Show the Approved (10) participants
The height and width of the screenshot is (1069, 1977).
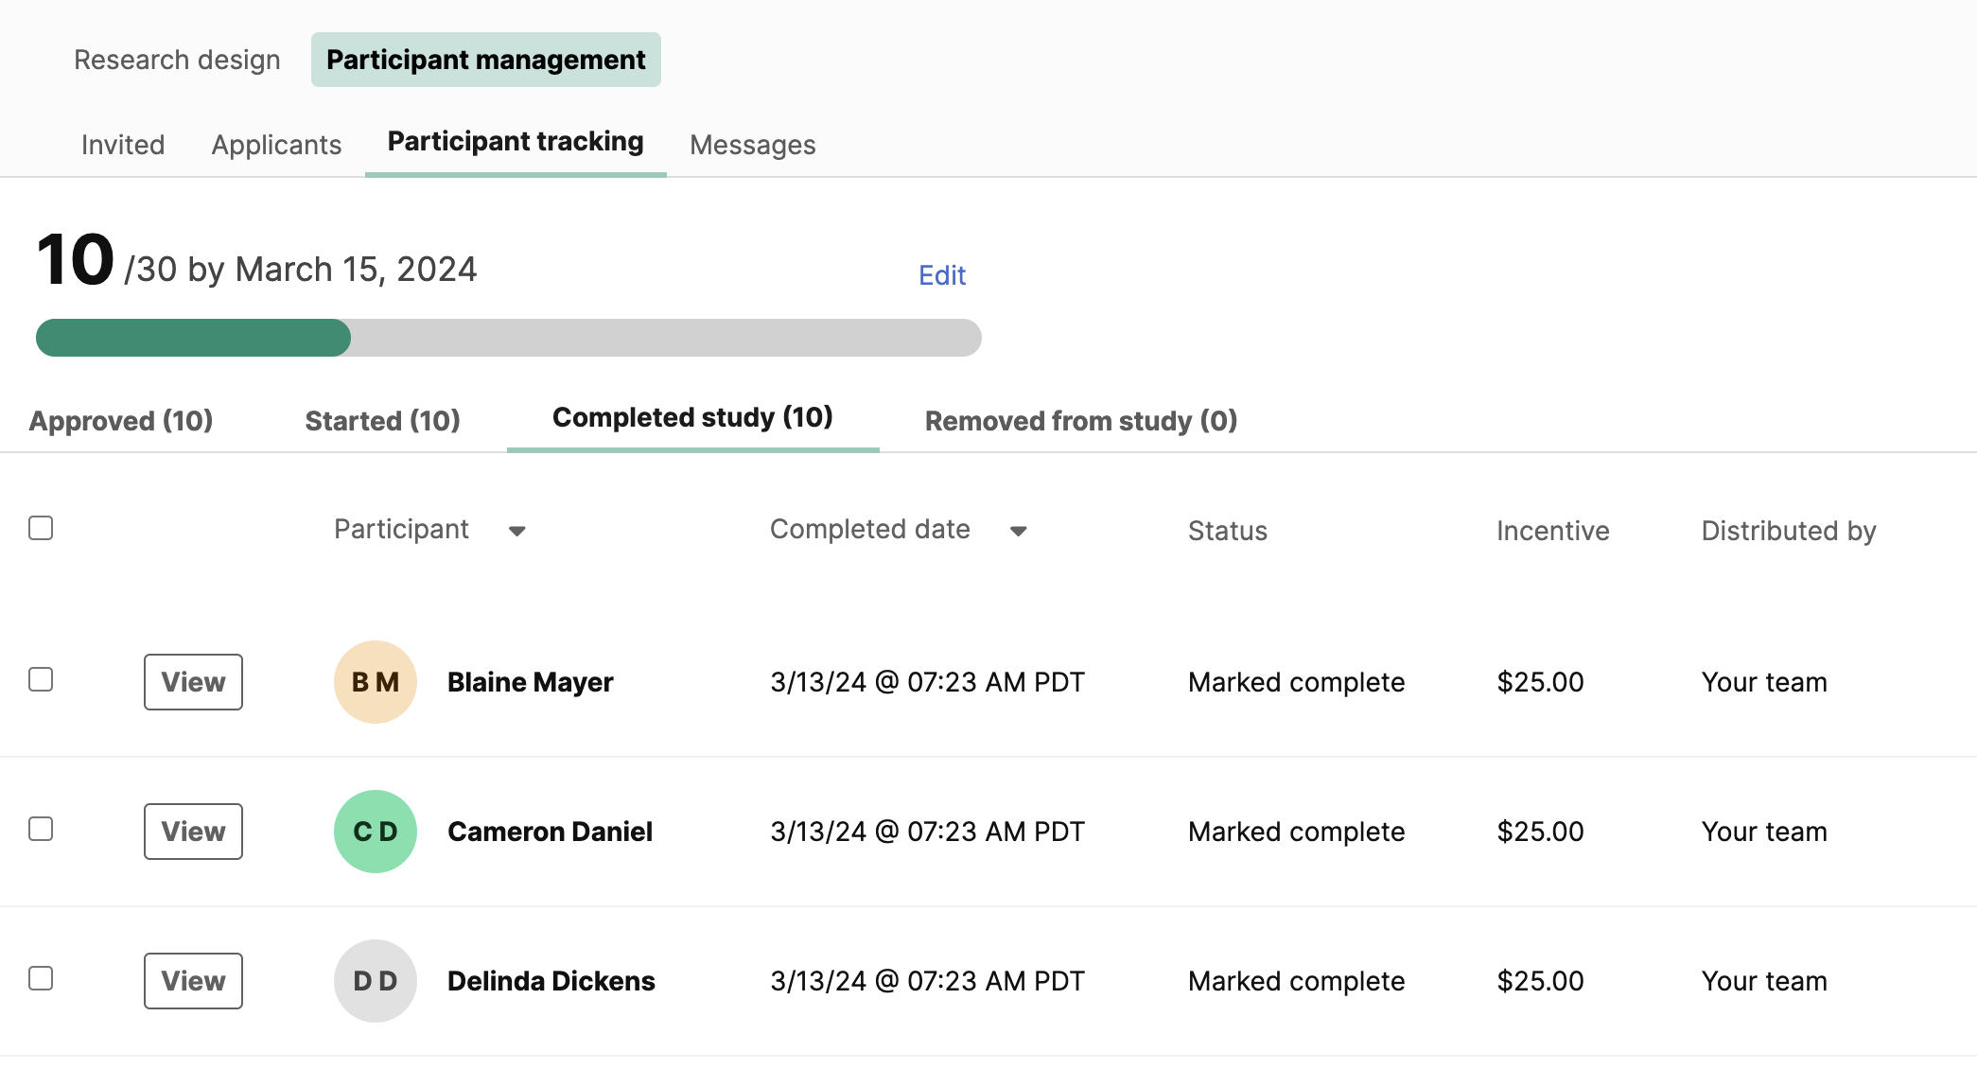point(121,420)
